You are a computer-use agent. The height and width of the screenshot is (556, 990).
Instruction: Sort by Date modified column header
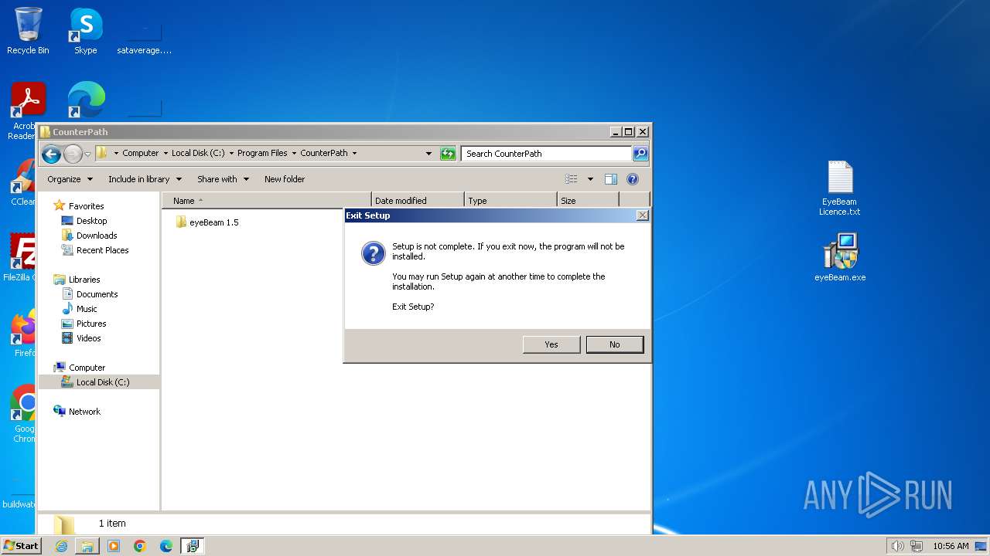418,201
